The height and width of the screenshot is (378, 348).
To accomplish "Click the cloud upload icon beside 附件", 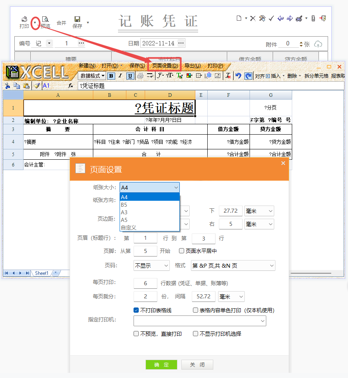I will tap(318, 44).
